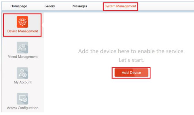This screenshot has height=115, width=194.
Task: Click the "Add the device here" message text
Action: pyautogui.click(x=131, y=52)
